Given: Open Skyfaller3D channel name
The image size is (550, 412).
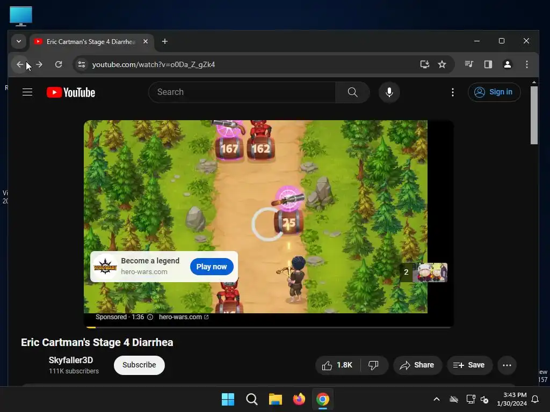Looking at the screenshot, I should tap(71, 360).
